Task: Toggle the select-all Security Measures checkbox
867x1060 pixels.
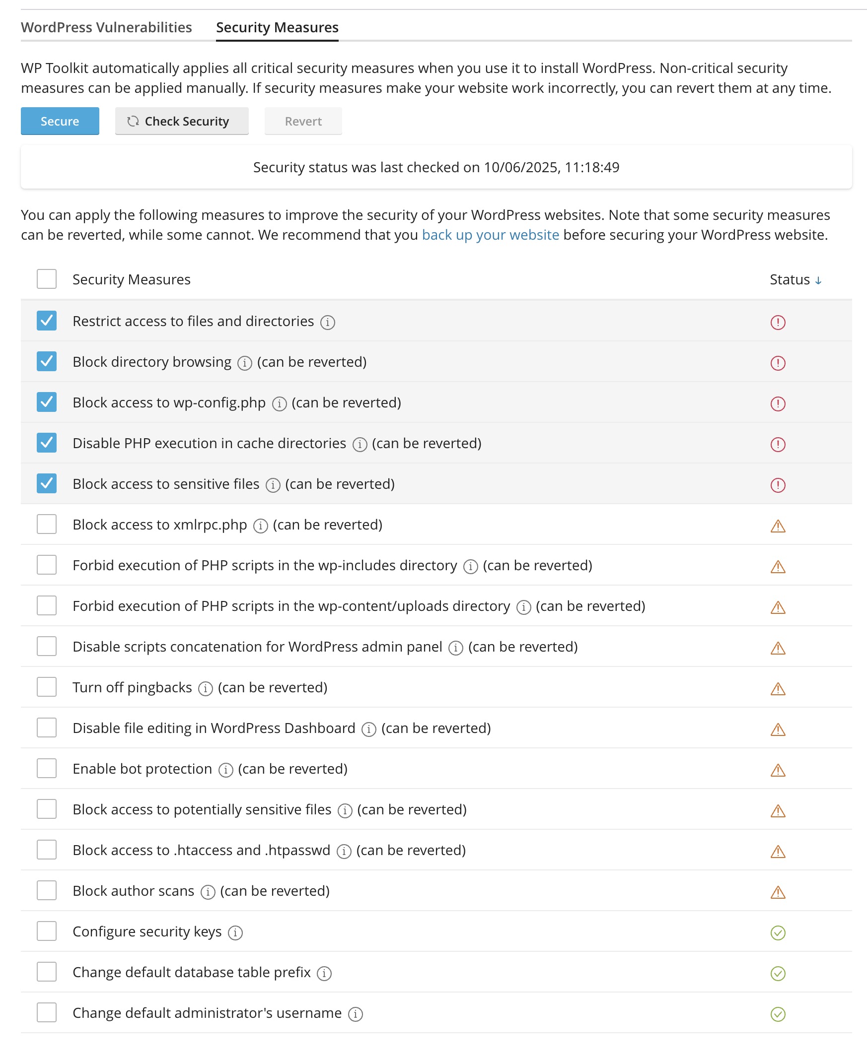Action: (47, 279)
